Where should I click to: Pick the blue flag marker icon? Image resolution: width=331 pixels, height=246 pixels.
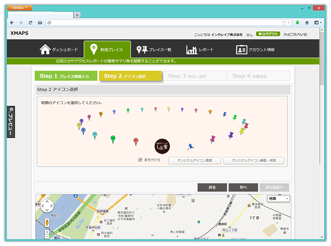pos(190,146)
